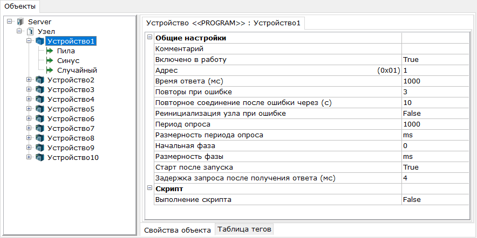The width and height of the screenshot is (477, 238).
Task: Click the Server root icon
Action: click(x=21, y=22)
